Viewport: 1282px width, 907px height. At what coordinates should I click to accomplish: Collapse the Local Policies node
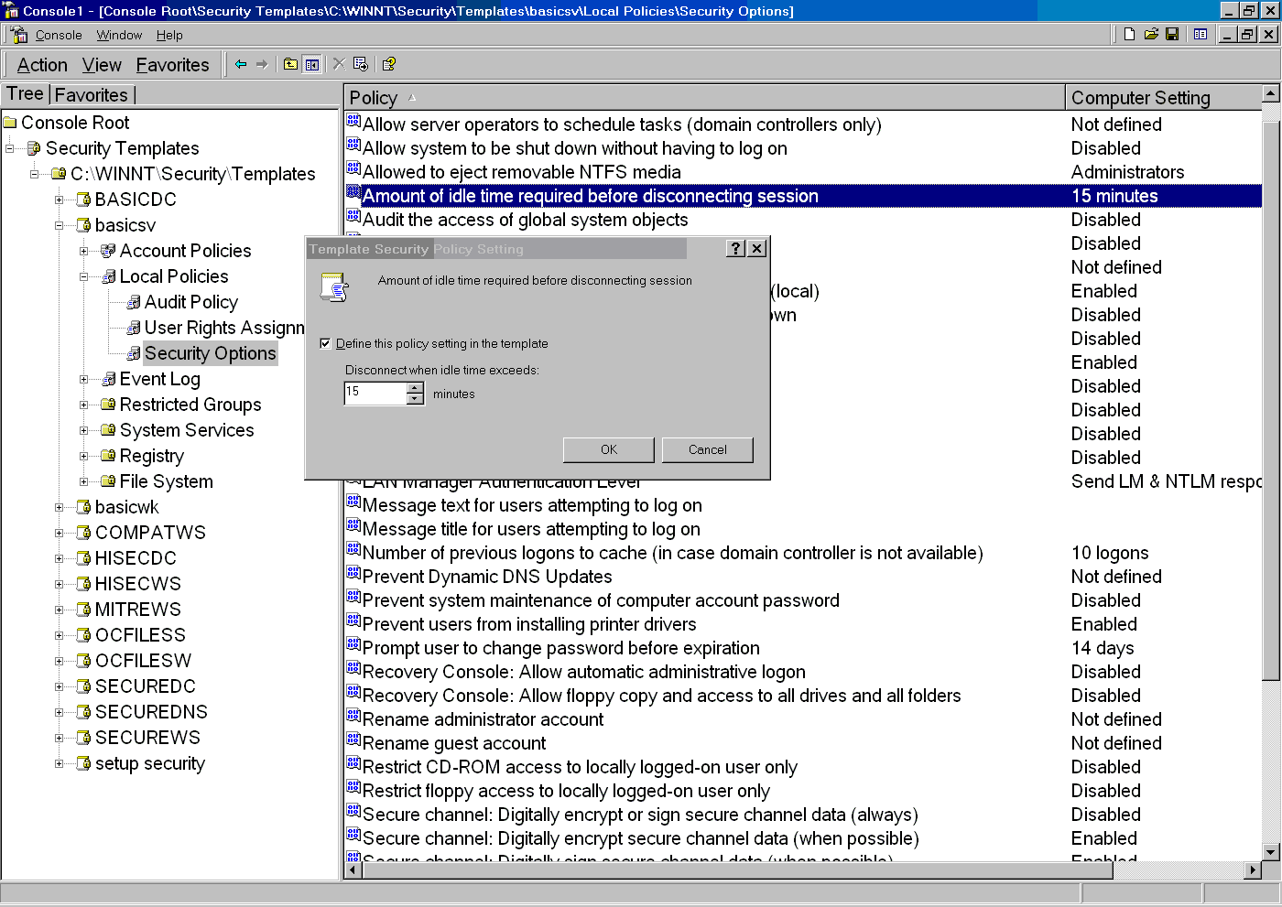tap(84, 276)
